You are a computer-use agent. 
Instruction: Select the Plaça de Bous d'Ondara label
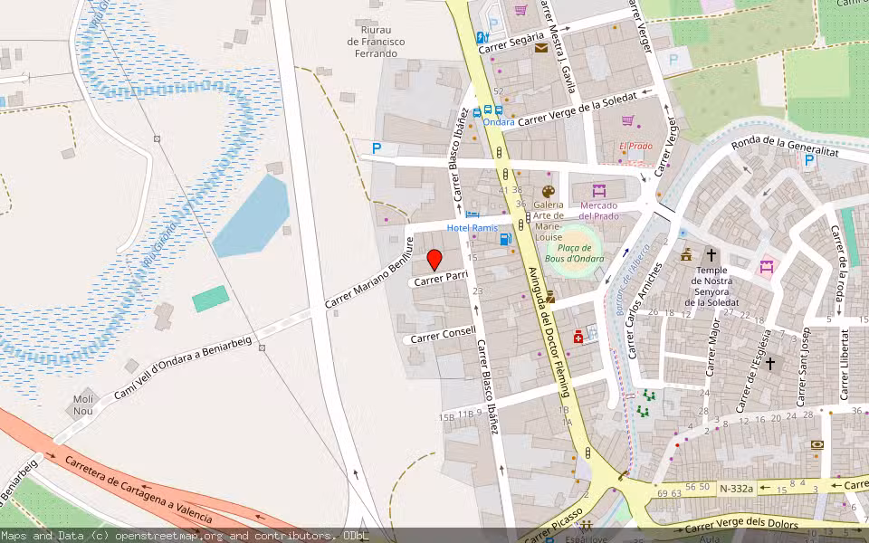(x=574, y=252)
